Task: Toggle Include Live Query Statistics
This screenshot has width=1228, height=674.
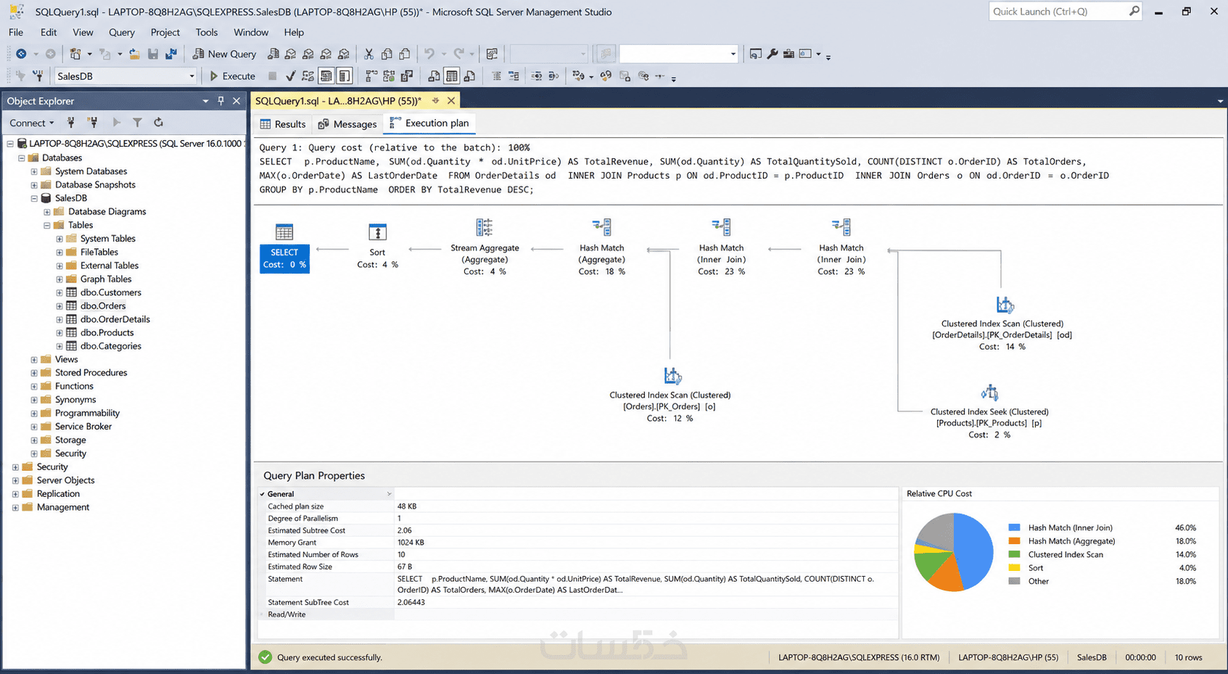Action: tap(389, 75)
